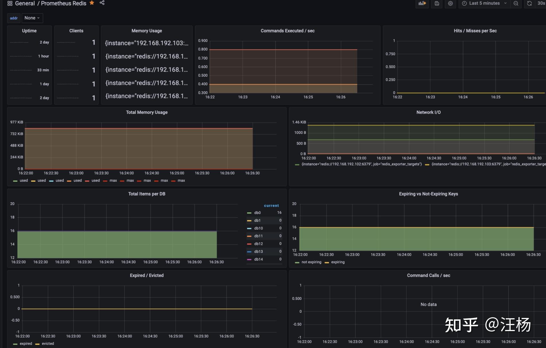This screenshot has height=348, width=546.
Task: Open dashboard settings gear
Action: point(451,3)
